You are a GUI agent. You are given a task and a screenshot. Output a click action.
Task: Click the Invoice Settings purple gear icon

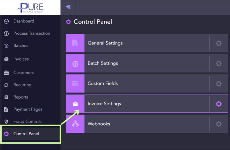[219, 104]
